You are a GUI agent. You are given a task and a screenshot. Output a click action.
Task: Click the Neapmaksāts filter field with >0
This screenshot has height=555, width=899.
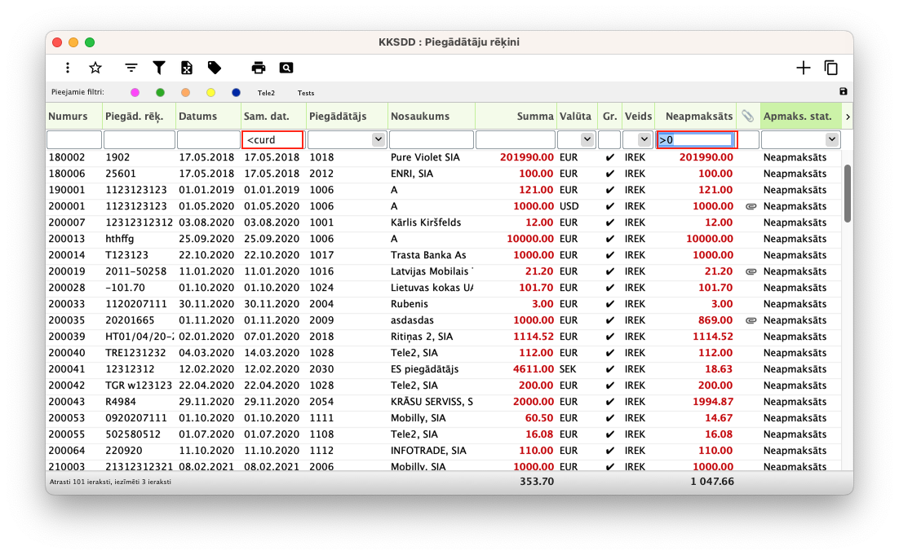[x=696, y=139]
